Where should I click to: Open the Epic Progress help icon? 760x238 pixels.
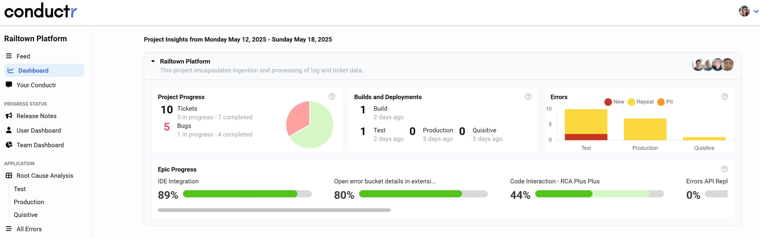point(724,169)
